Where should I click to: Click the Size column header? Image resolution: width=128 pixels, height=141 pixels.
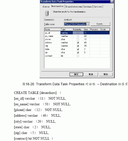87,29
